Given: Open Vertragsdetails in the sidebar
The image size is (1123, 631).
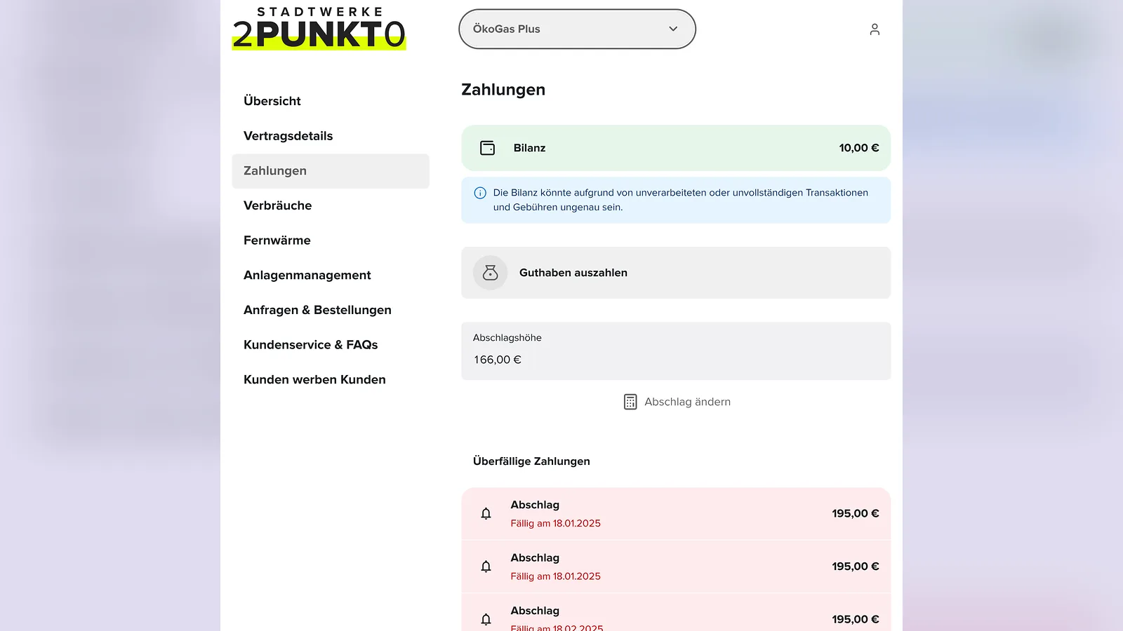Looking at the screenshot, I should (x=288, y=136).
